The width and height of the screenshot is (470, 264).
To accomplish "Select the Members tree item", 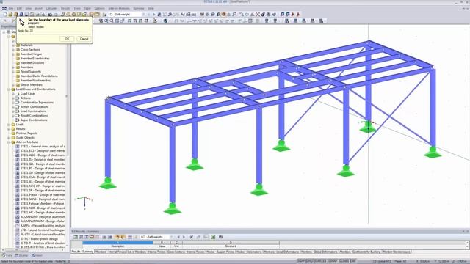I will click(x=26, y=67).
